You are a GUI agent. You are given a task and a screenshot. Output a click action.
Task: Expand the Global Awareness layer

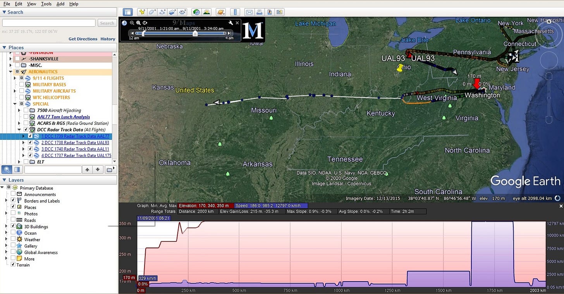click(x=6, y=252)
